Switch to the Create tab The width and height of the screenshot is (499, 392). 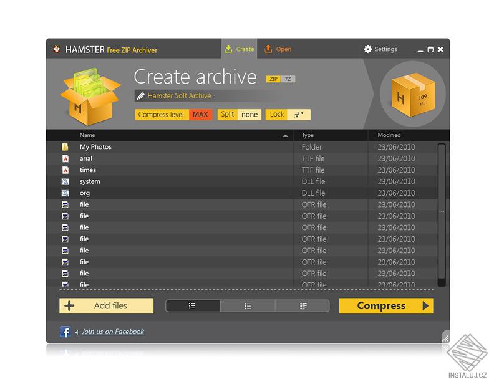click(240, 49)
